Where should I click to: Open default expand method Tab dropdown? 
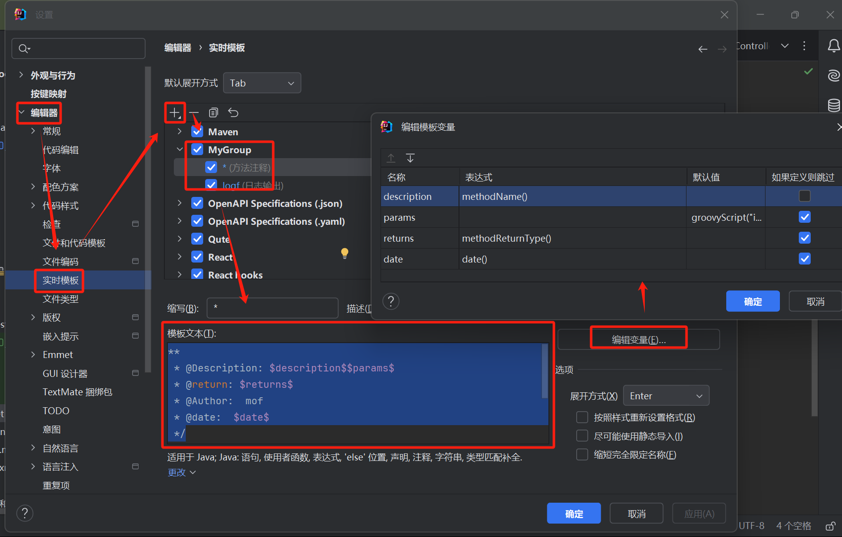tap(262, 83)
